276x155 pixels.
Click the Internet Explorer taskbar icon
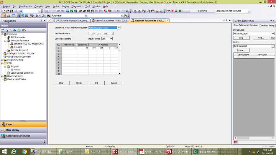coord(14,152)
